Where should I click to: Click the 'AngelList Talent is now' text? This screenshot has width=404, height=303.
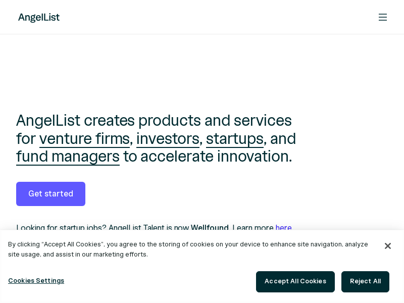click(x=148, y=227)
